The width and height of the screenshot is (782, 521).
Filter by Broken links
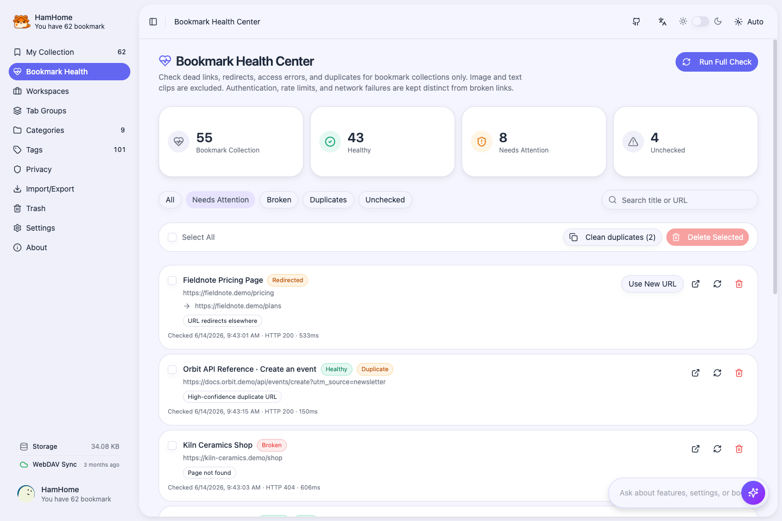[279, 200]
